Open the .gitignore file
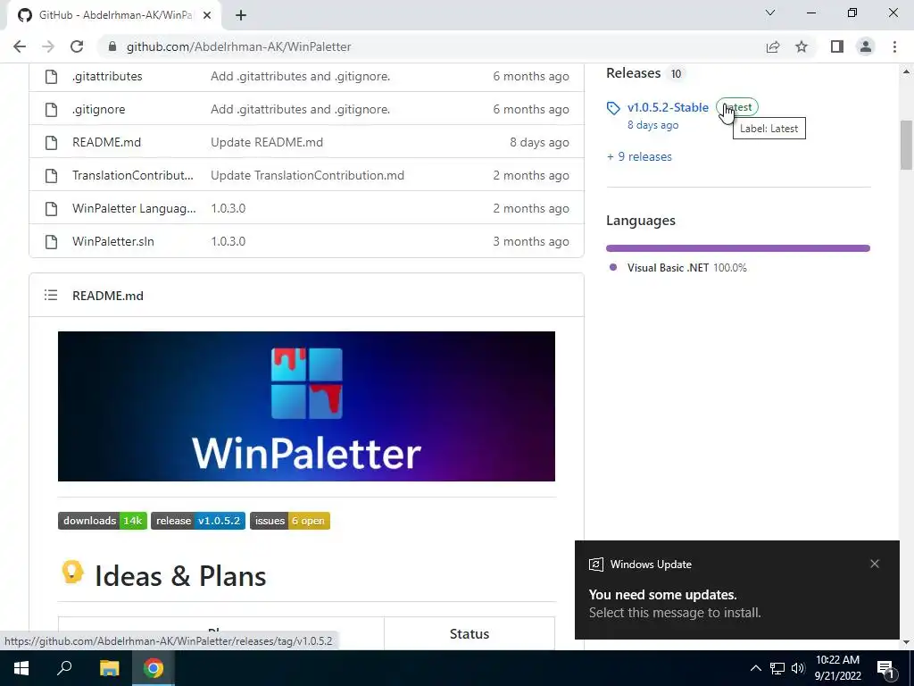Viewport: 914px width, 686px height. click(x=98, y=110)
